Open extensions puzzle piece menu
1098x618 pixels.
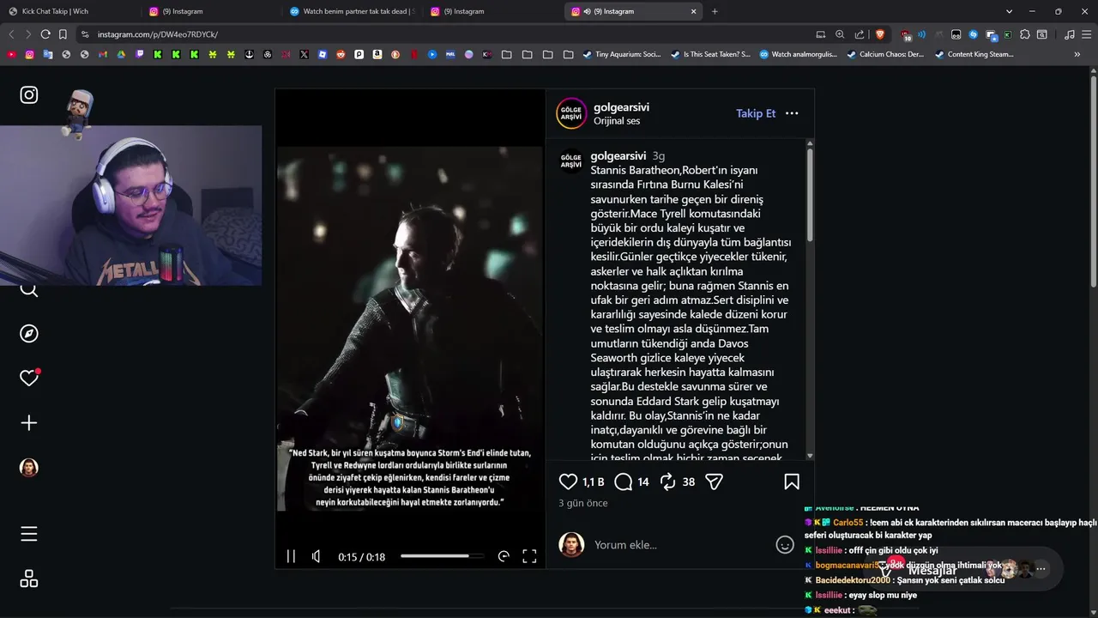point(1025,34)
